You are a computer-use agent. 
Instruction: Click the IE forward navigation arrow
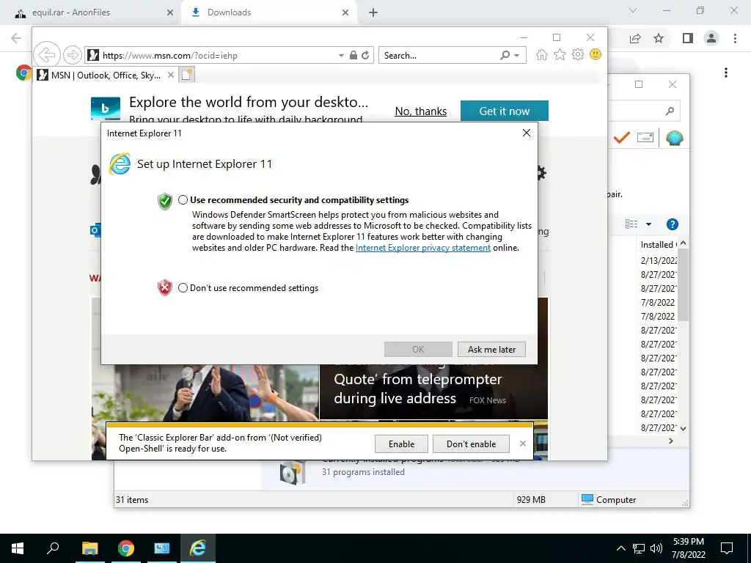73,55
